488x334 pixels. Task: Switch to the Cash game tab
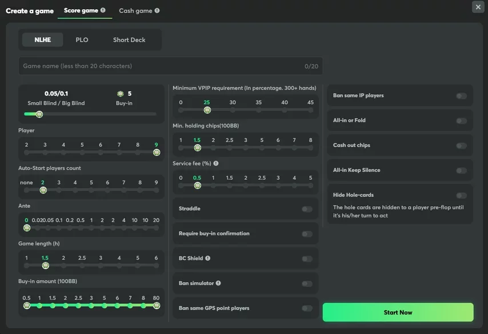click(135, 10)
